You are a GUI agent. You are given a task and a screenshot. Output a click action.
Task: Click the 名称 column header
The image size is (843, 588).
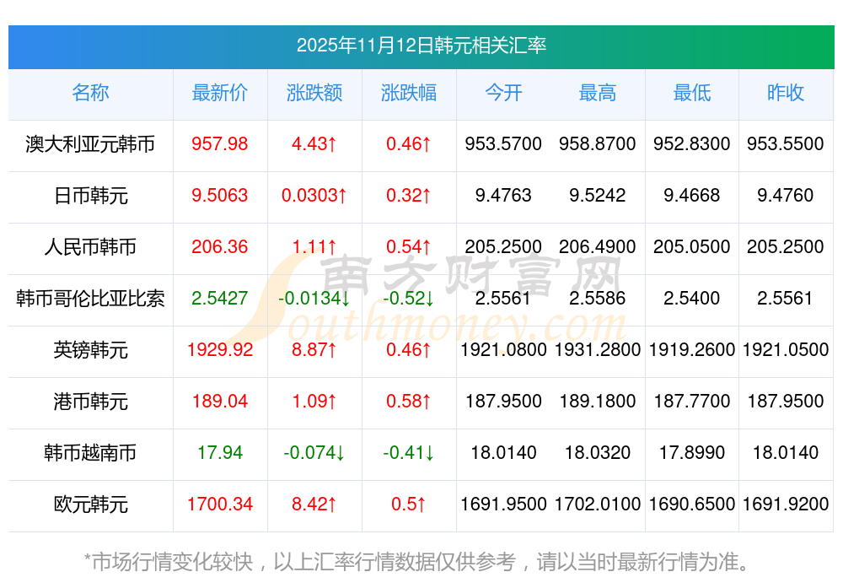90,93
